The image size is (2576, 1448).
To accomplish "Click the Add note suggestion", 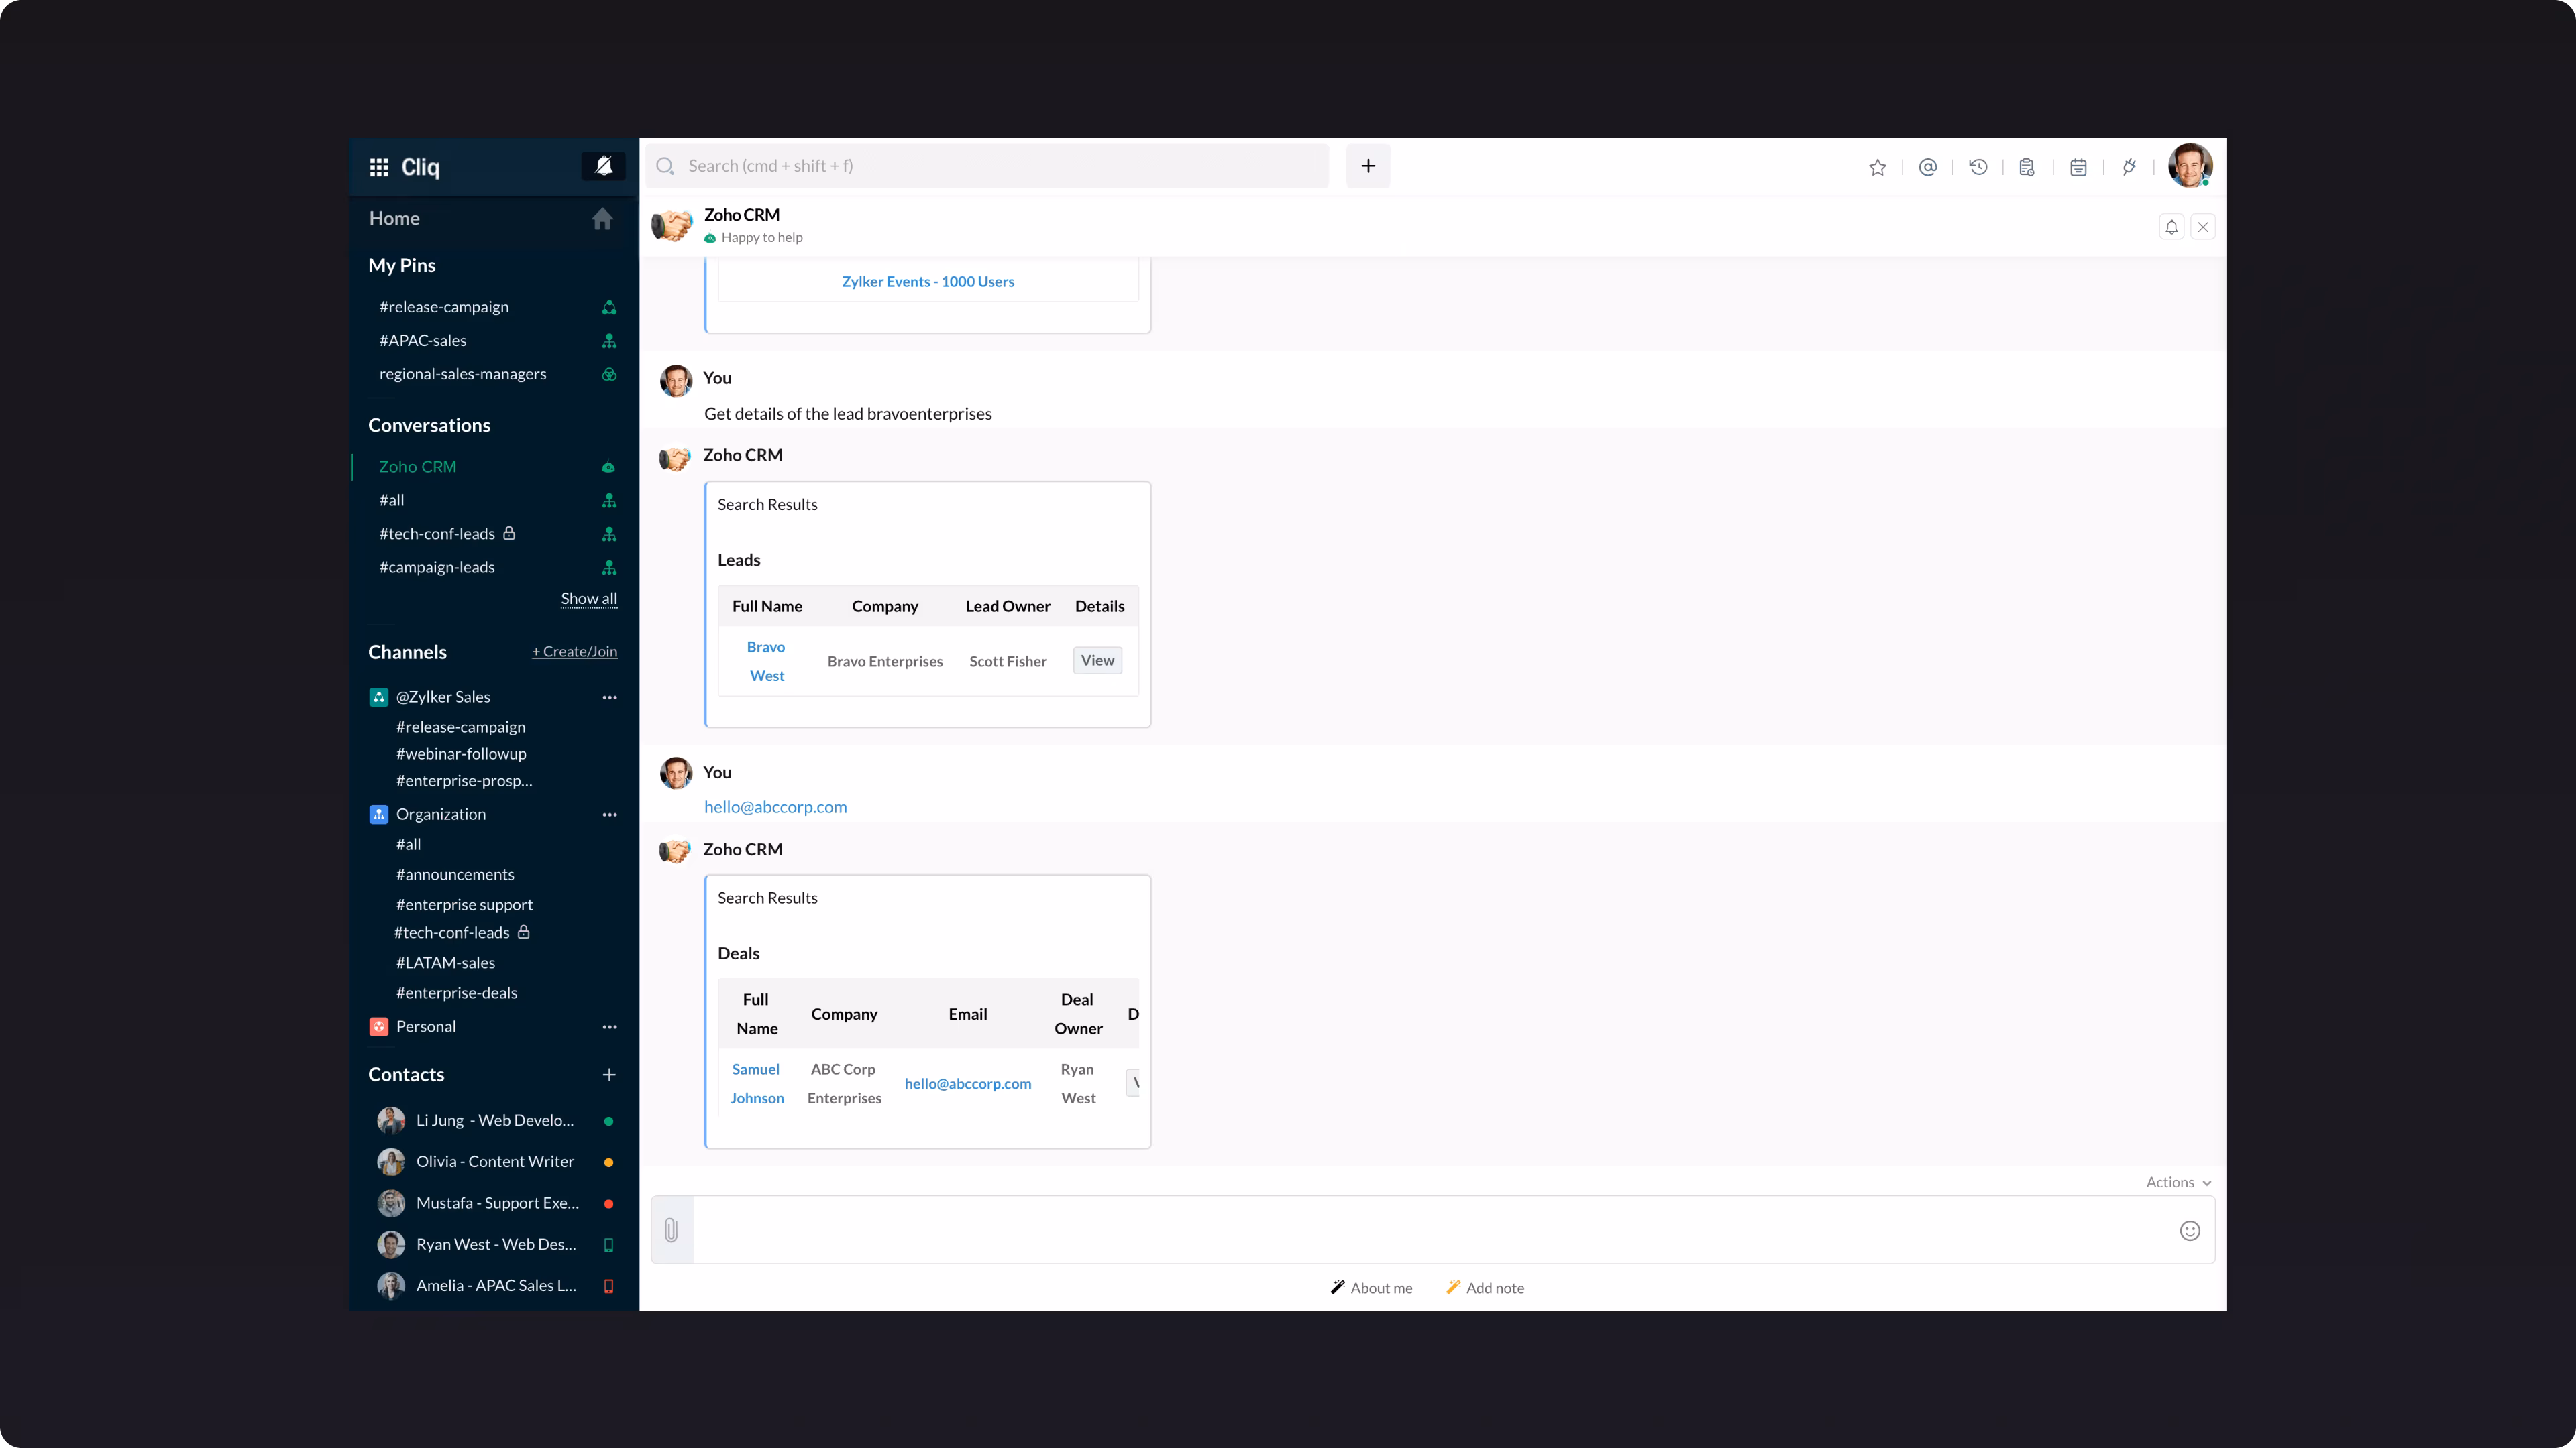I will (1485, 1288).
